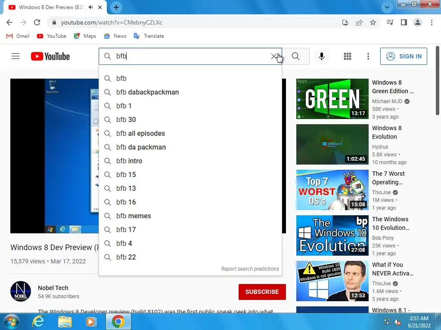The height and width of the screenshot is (330, 441).
Task: Open Windows Explorer folder on taskbar
Action: pyautogui.click(x=65, y=321)
